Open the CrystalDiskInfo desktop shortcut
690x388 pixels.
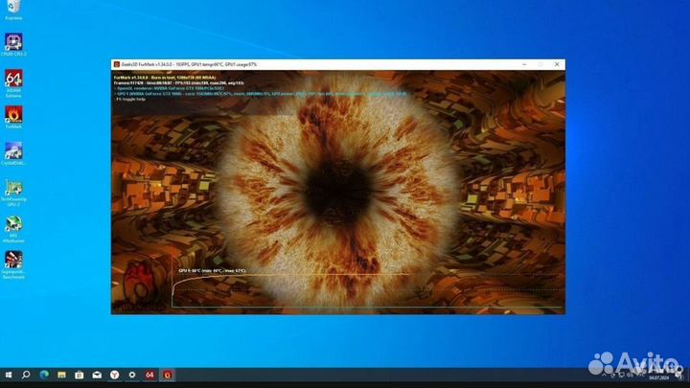[13, 151]
